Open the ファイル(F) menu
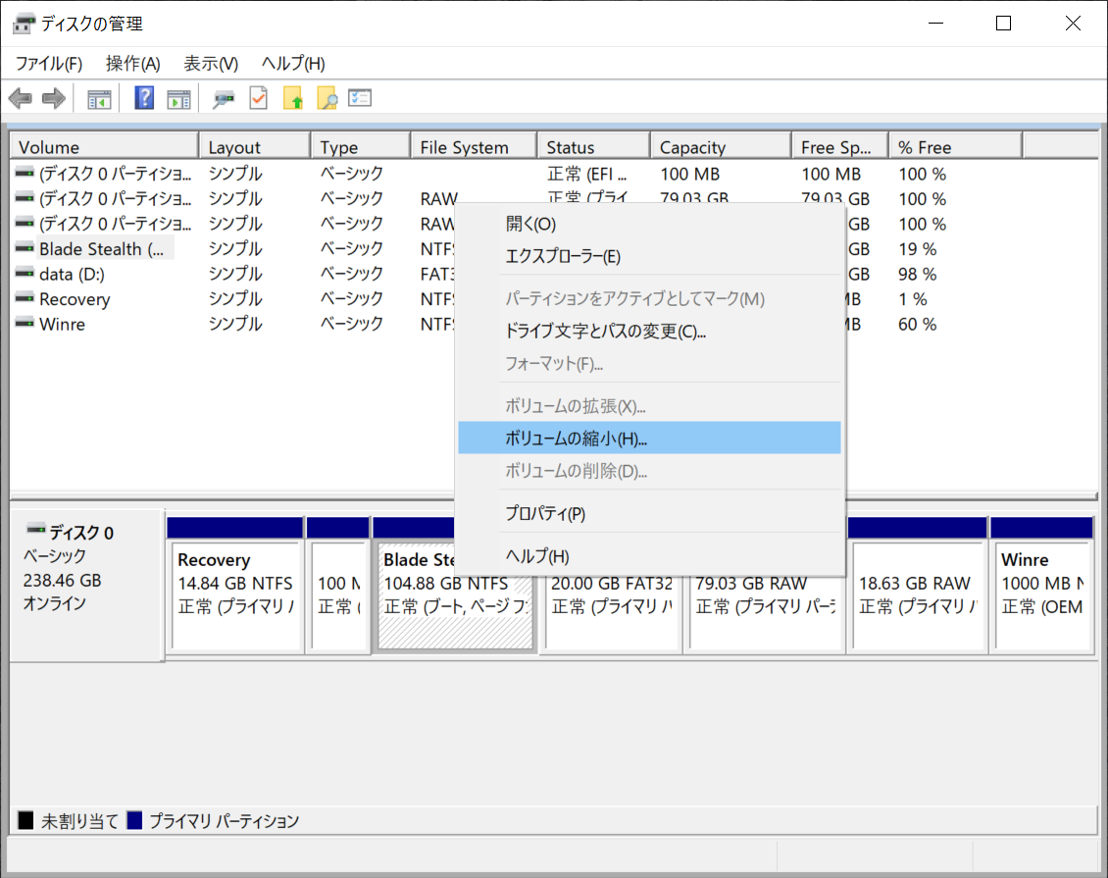 point(49,64)
